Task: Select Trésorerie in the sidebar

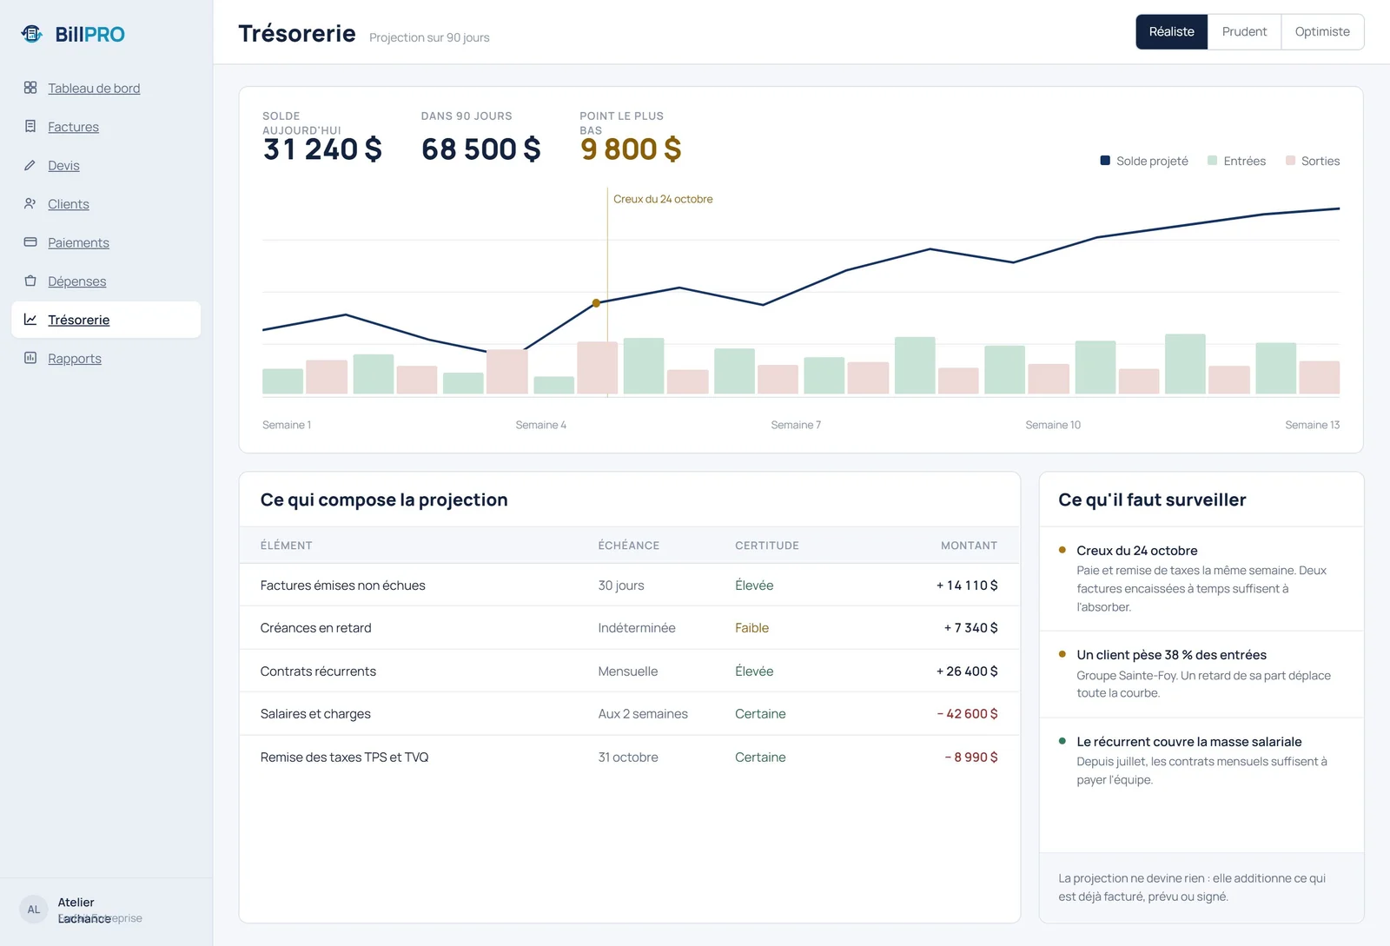Action: (x=106, y=320)
